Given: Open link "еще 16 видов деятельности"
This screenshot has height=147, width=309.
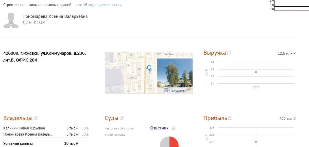Looking at the screenshot, I should point(98,5).
